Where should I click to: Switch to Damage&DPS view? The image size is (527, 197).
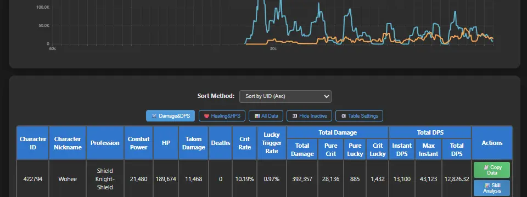[x=171, y=116]
